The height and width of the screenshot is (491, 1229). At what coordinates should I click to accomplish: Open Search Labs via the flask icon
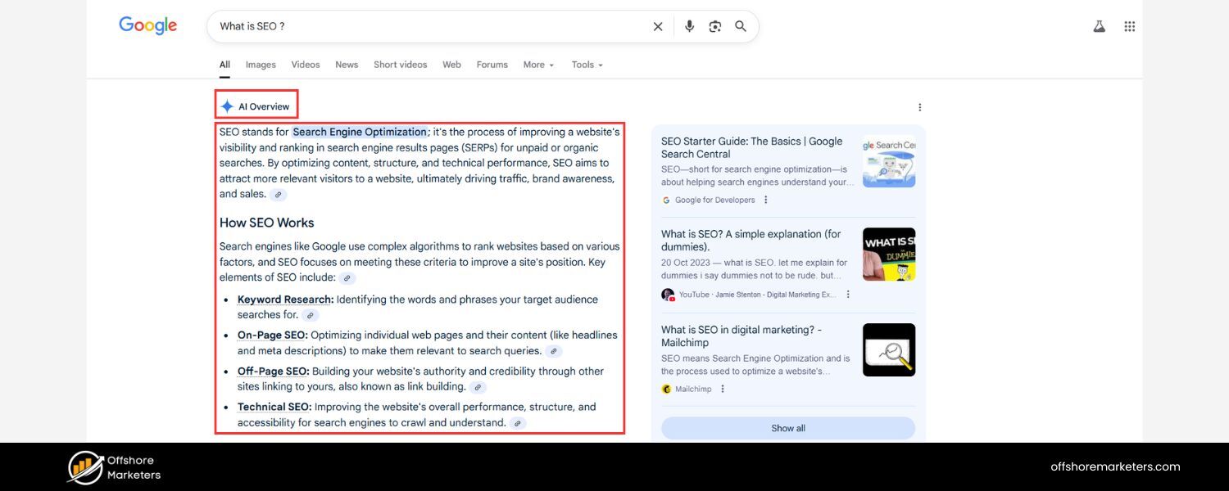[1099, 25]
